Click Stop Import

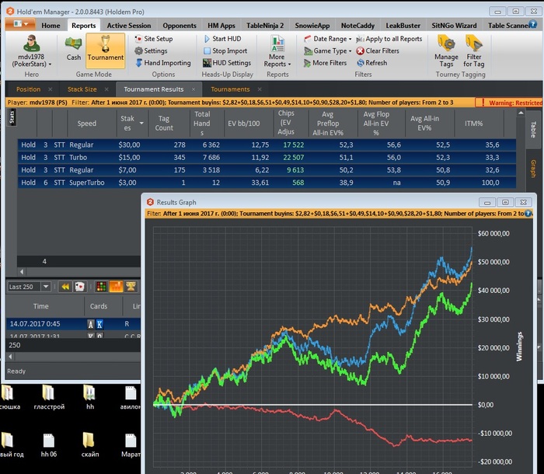click(225, 51)
